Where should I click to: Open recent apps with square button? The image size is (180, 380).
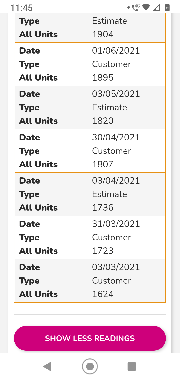[x=132, y=366]
